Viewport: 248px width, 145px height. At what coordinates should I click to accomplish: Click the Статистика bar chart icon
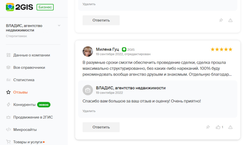click(x=8, y=80)
